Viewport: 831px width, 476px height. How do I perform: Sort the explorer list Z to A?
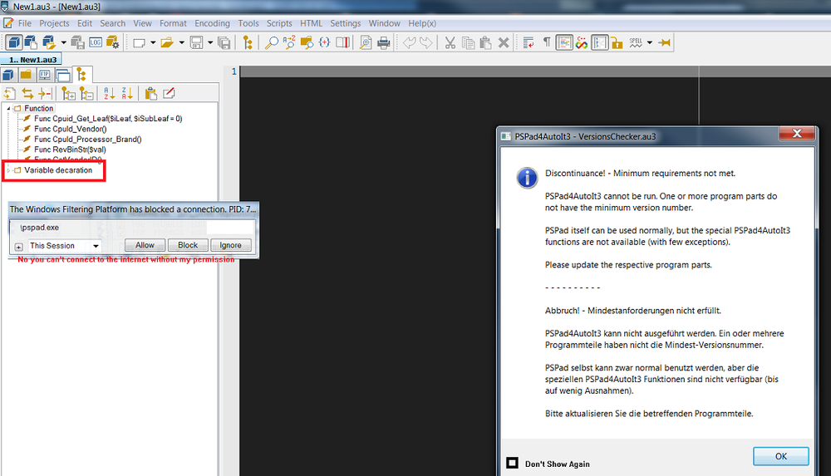(127, 94)
